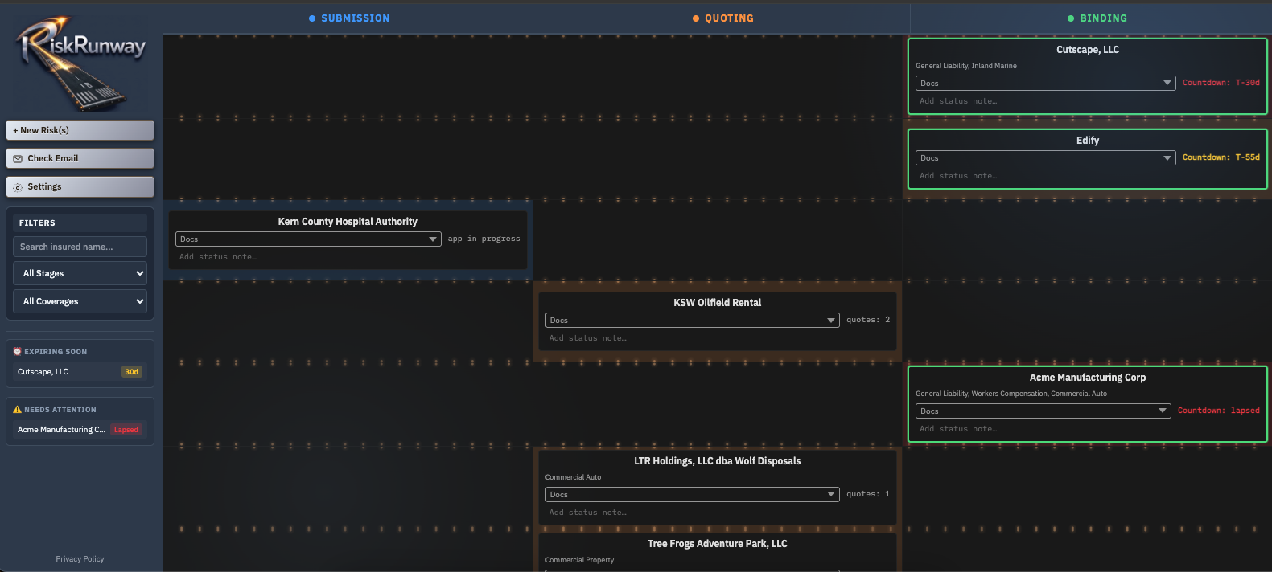Click Tree Frogs Adventure Park, LLC title
1272x572 pixels.
point(718,544)
